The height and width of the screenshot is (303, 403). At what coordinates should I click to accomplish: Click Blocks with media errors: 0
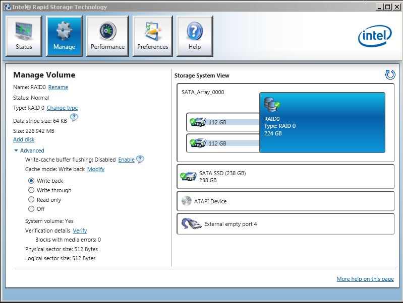[68, 240]
